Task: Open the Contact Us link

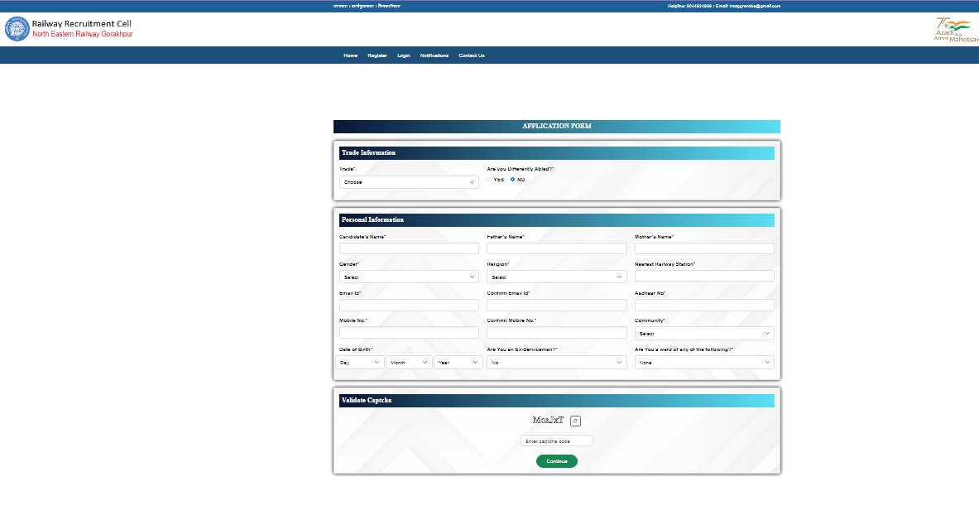Action: coord(472,55)
